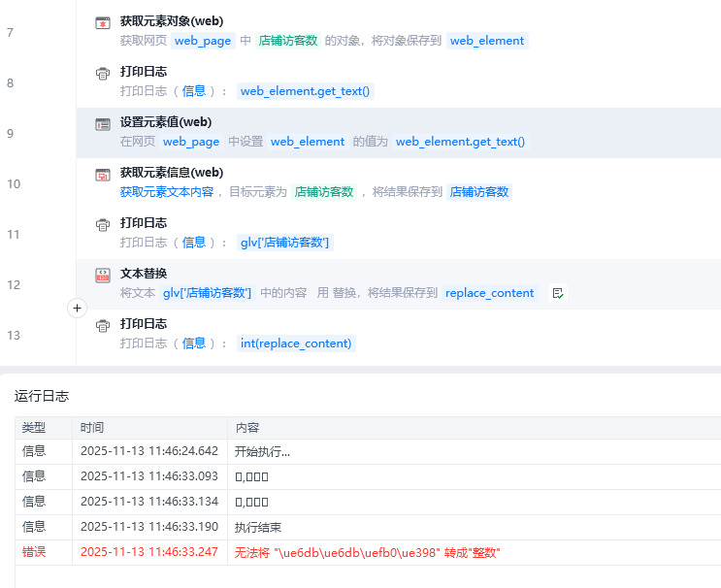Click glv['店铺访客数'] value in step 11
The width and height of the screenshot is (721, 588).
click(x=284, y=243)
